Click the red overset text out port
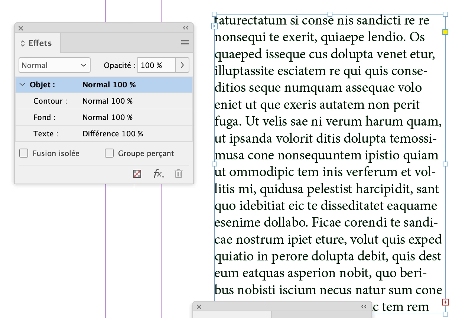Screen dimensions: 462x318 (x=446, y=302)
